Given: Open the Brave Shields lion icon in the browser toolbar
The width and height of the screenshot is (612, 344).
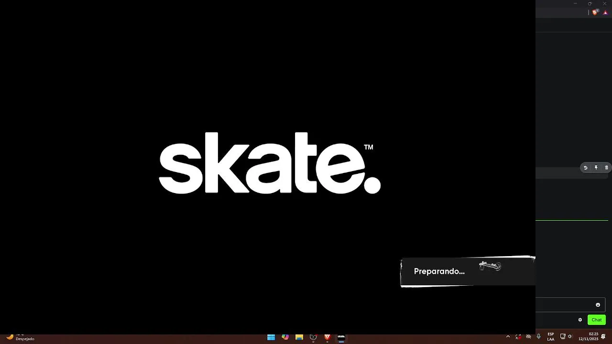Looking at the screenshot, I should tap(595, 12).
